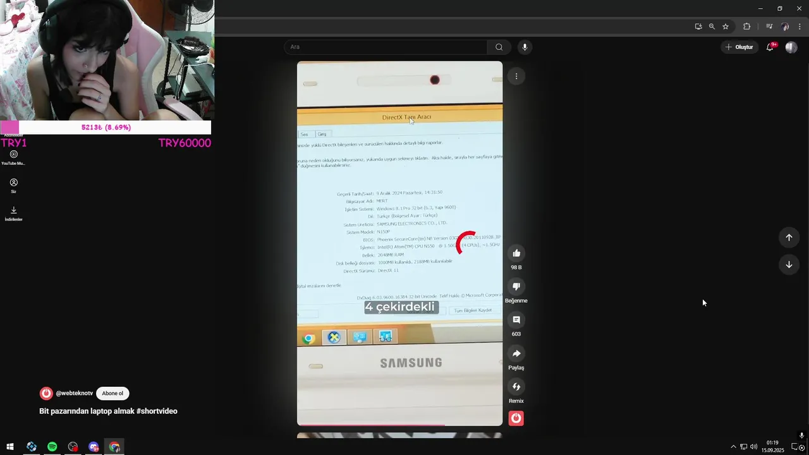Open the Windows Start menu

[10, 447]
